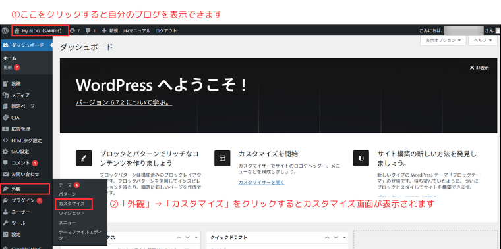Click the ダッシュボード page heading
Screen dimensions: 501x249
coord(86,47)
